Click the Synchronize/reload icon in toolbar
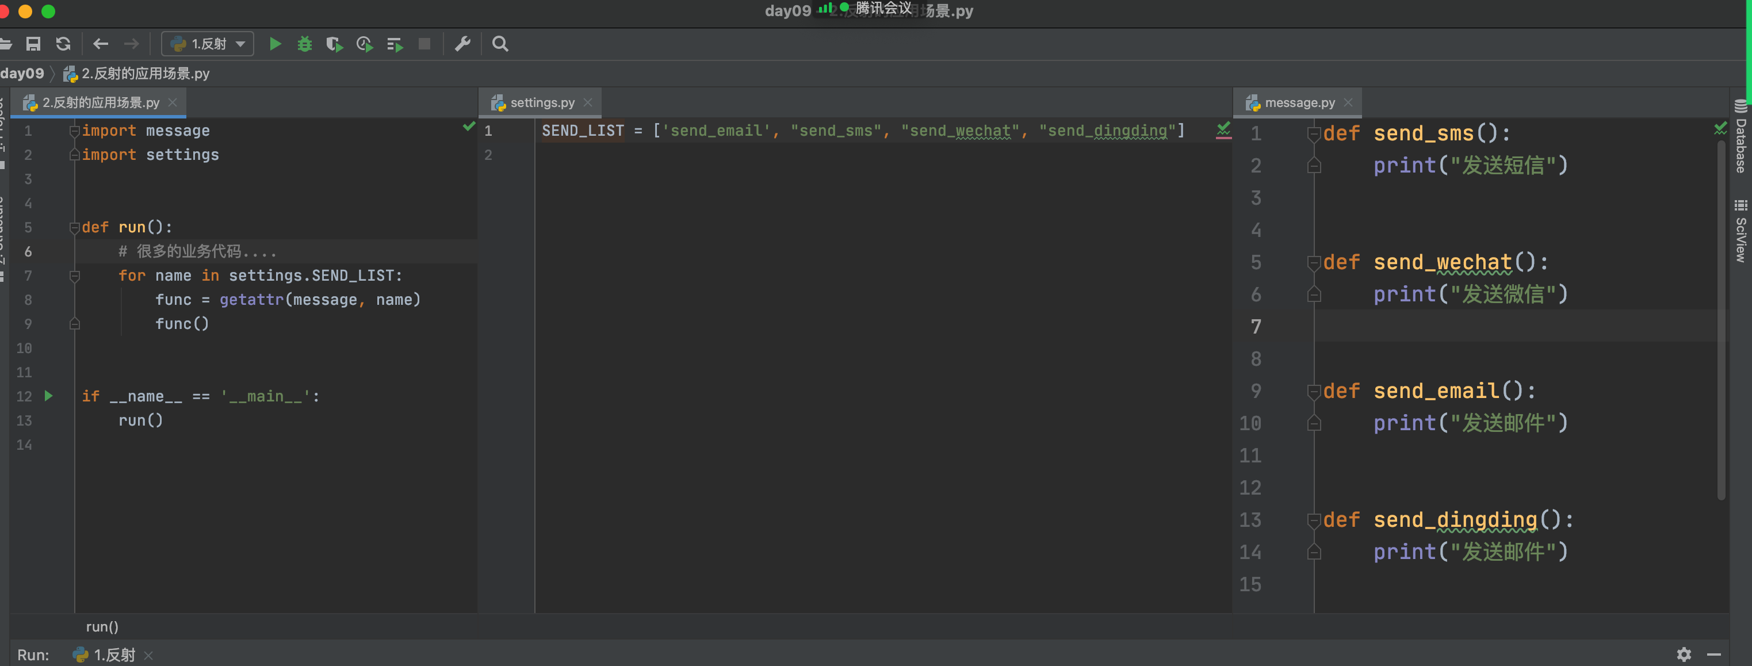 point(63,44)
